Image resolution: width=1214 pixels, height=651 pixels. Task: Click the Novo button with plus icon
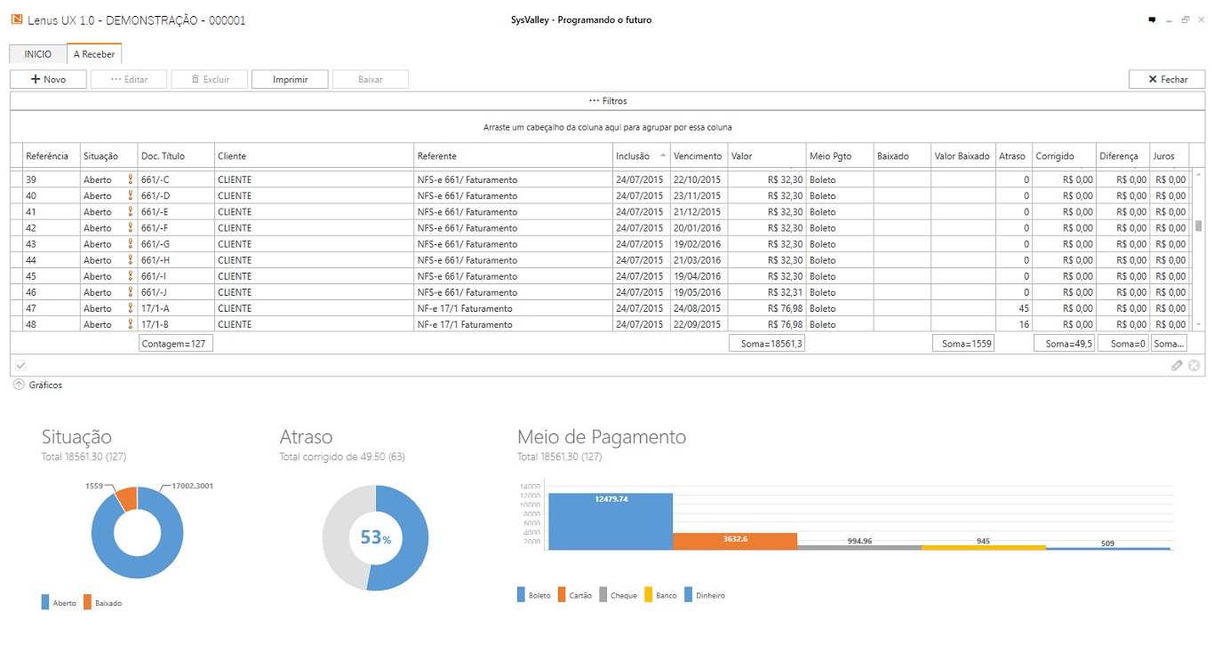click(49, 79)
